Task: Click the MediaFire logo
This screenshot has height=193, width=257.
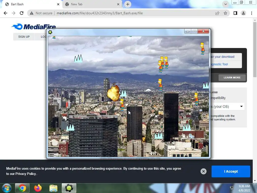Action: click(x=34, y=27)
